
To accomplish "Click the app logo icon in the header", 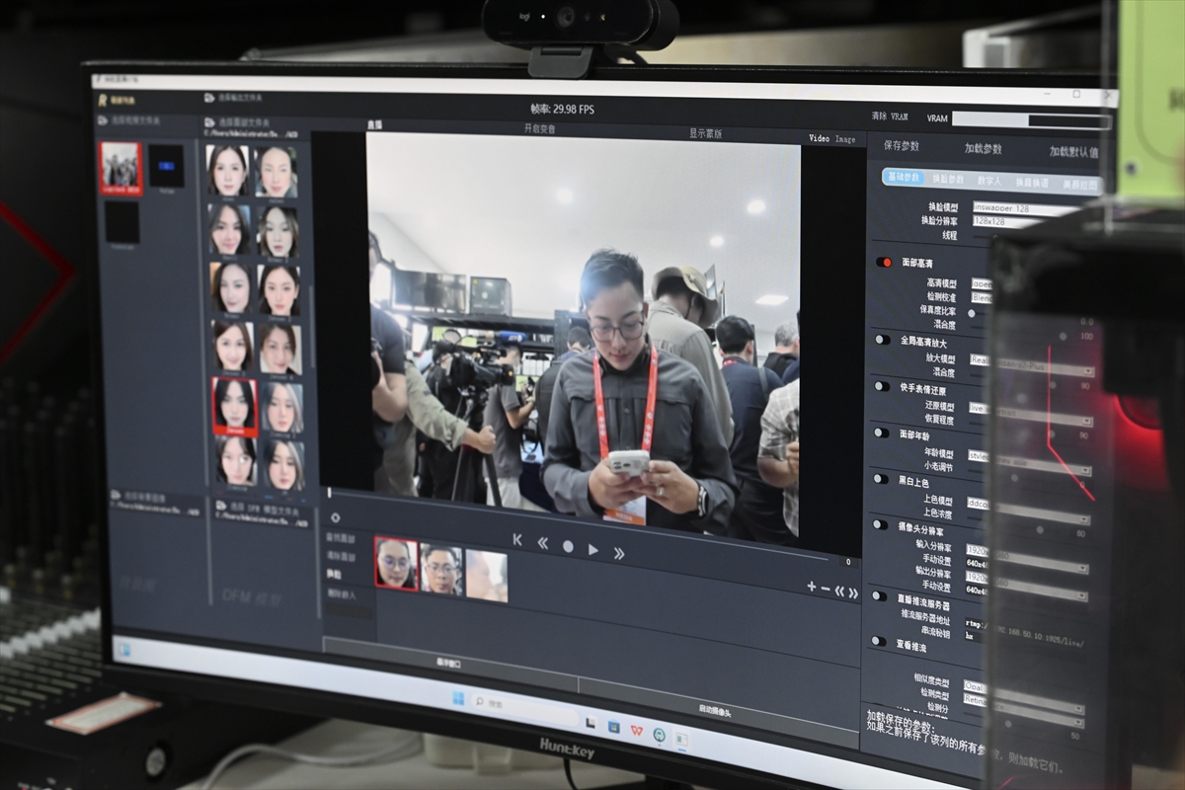I will pyautogui.click(x=102, y=99).
